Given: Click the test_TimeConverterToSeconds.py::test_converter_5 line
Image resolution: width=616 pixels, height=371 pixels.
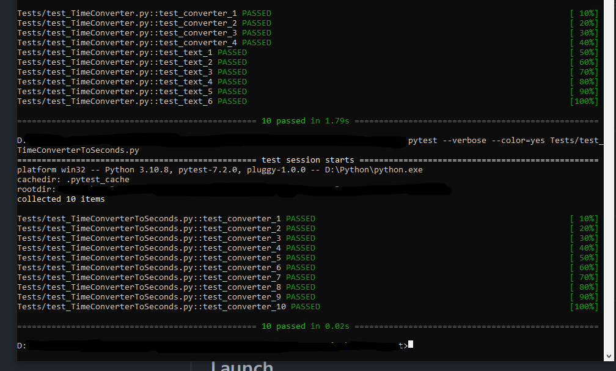Looking at the screenshot, I should tap(166, 258).
